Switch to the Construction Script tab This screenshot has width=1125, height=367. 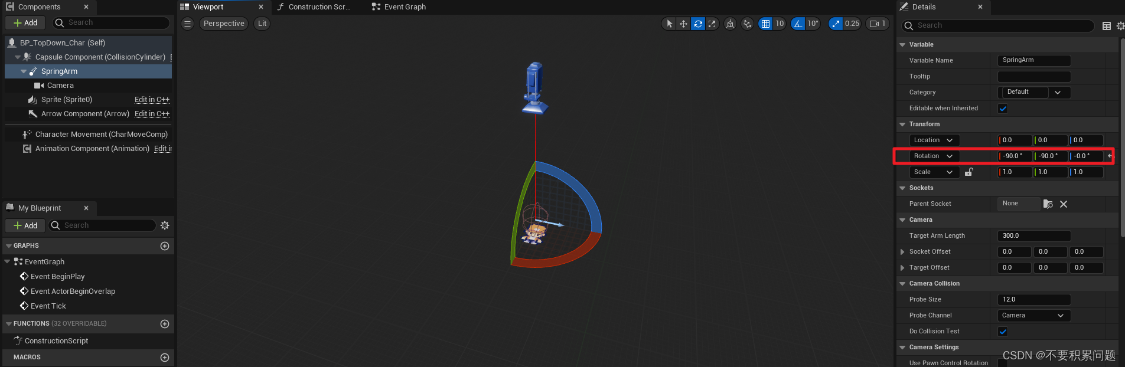click(x=319, y=7)
